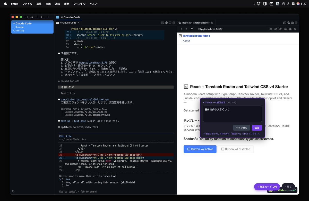Open the Apple menu
309x201 pixels.
pyautogui.click(x=5, y=4)
